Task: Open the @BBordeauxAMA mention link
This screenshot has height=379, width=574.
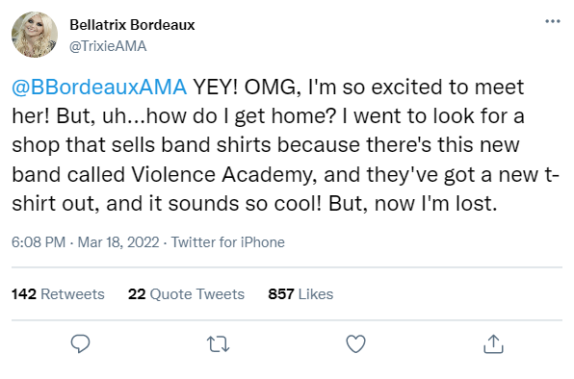Action: tap(99, 87)
